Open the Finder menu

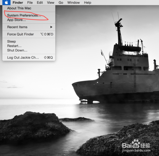18,3
